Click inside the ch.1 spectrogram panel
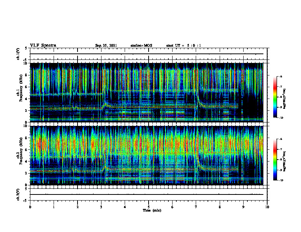Screen dimensions: 301x232 click(x=147, y=92)
